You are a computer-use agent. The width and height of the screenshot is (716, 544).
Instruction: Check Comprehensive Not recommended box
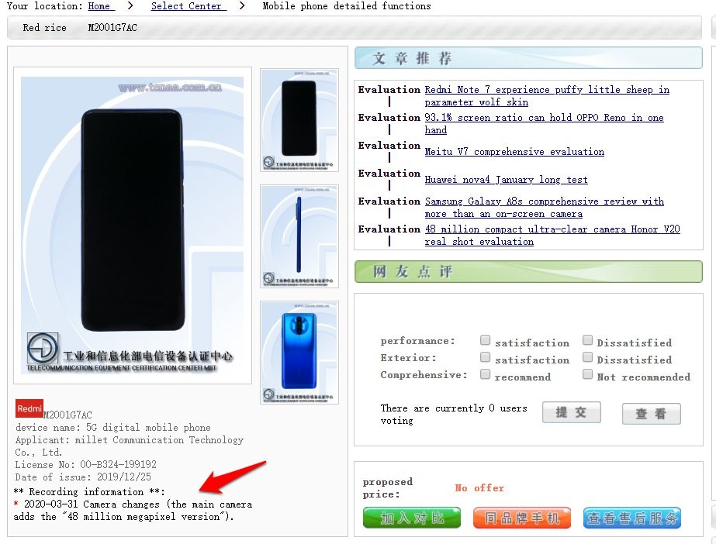point(587,374)
